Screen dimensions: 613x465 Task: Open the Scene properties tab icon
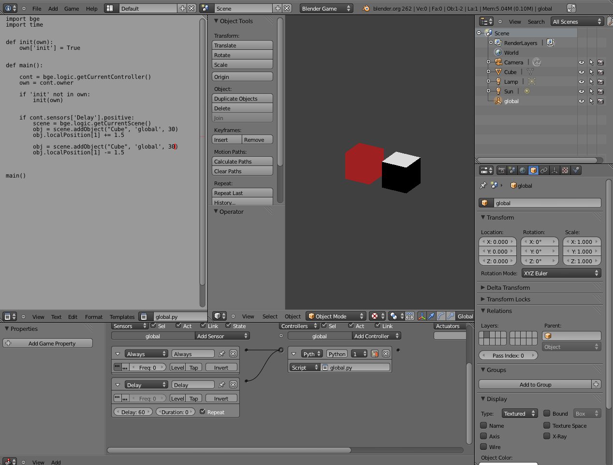click(x=512, y=170)
